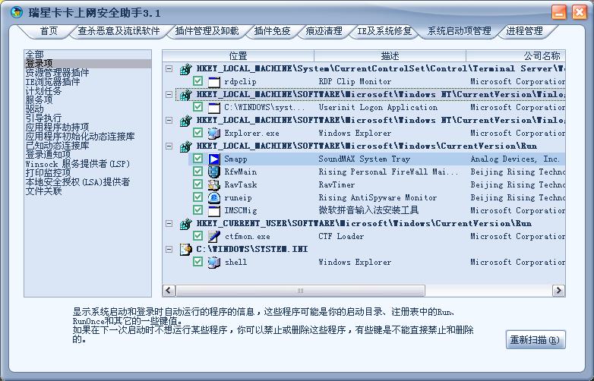Click the rdpclip entry icon

pos(214,81)
